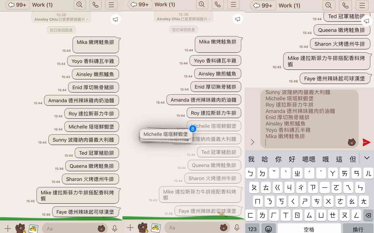The height and width of the screenshot is (233, 374).
Task: Switch the keyboard to the 123 number layout
Action: pyautogui.click(x=252, y=229)
